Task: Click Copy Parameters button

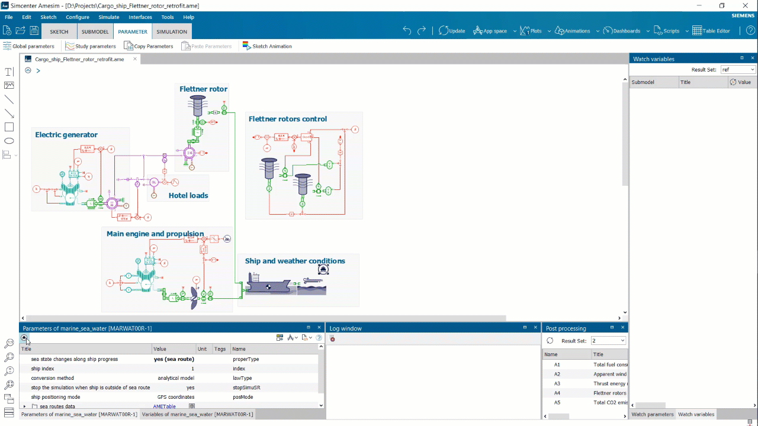Action: [x=149, y=46]
